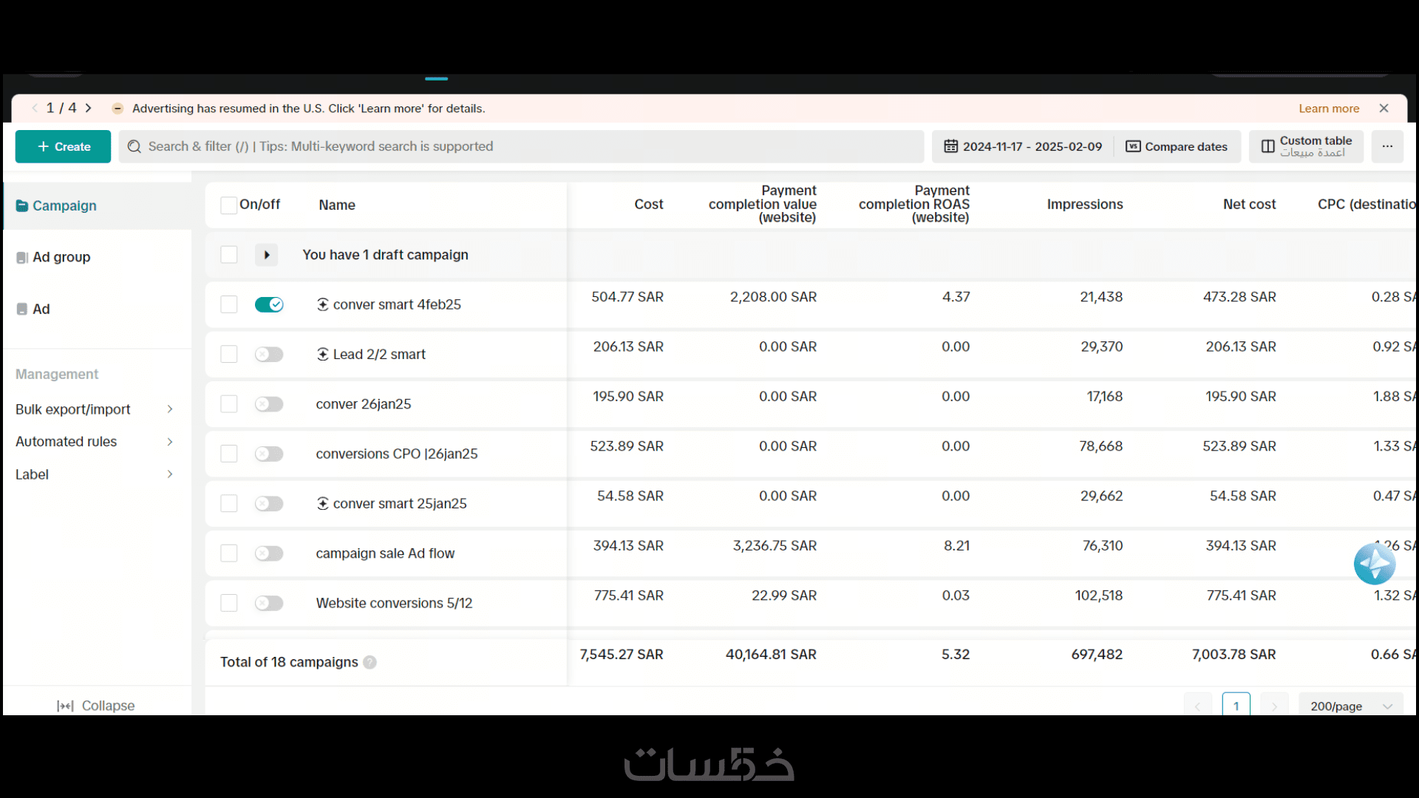
Task: Open the 200/page rows dropdown
Action: click(1350, 706)
